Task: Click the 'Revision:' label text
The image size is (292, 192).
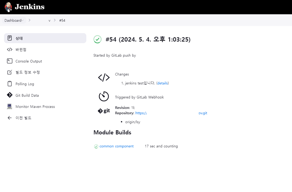Action: (123, 108)
